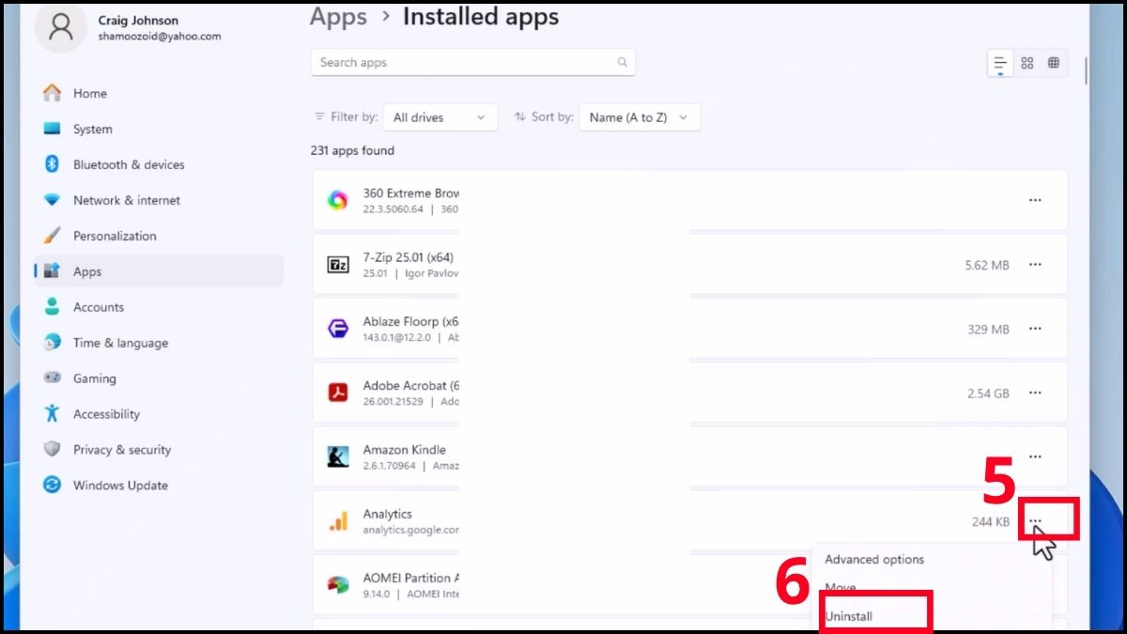Click the Sort by label
Image resolution: width=1127 pixels, height=634 pixels.
point(552,116)
